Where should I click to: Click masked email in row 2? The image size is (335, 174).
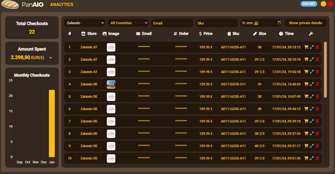click(x=144, y=60)
